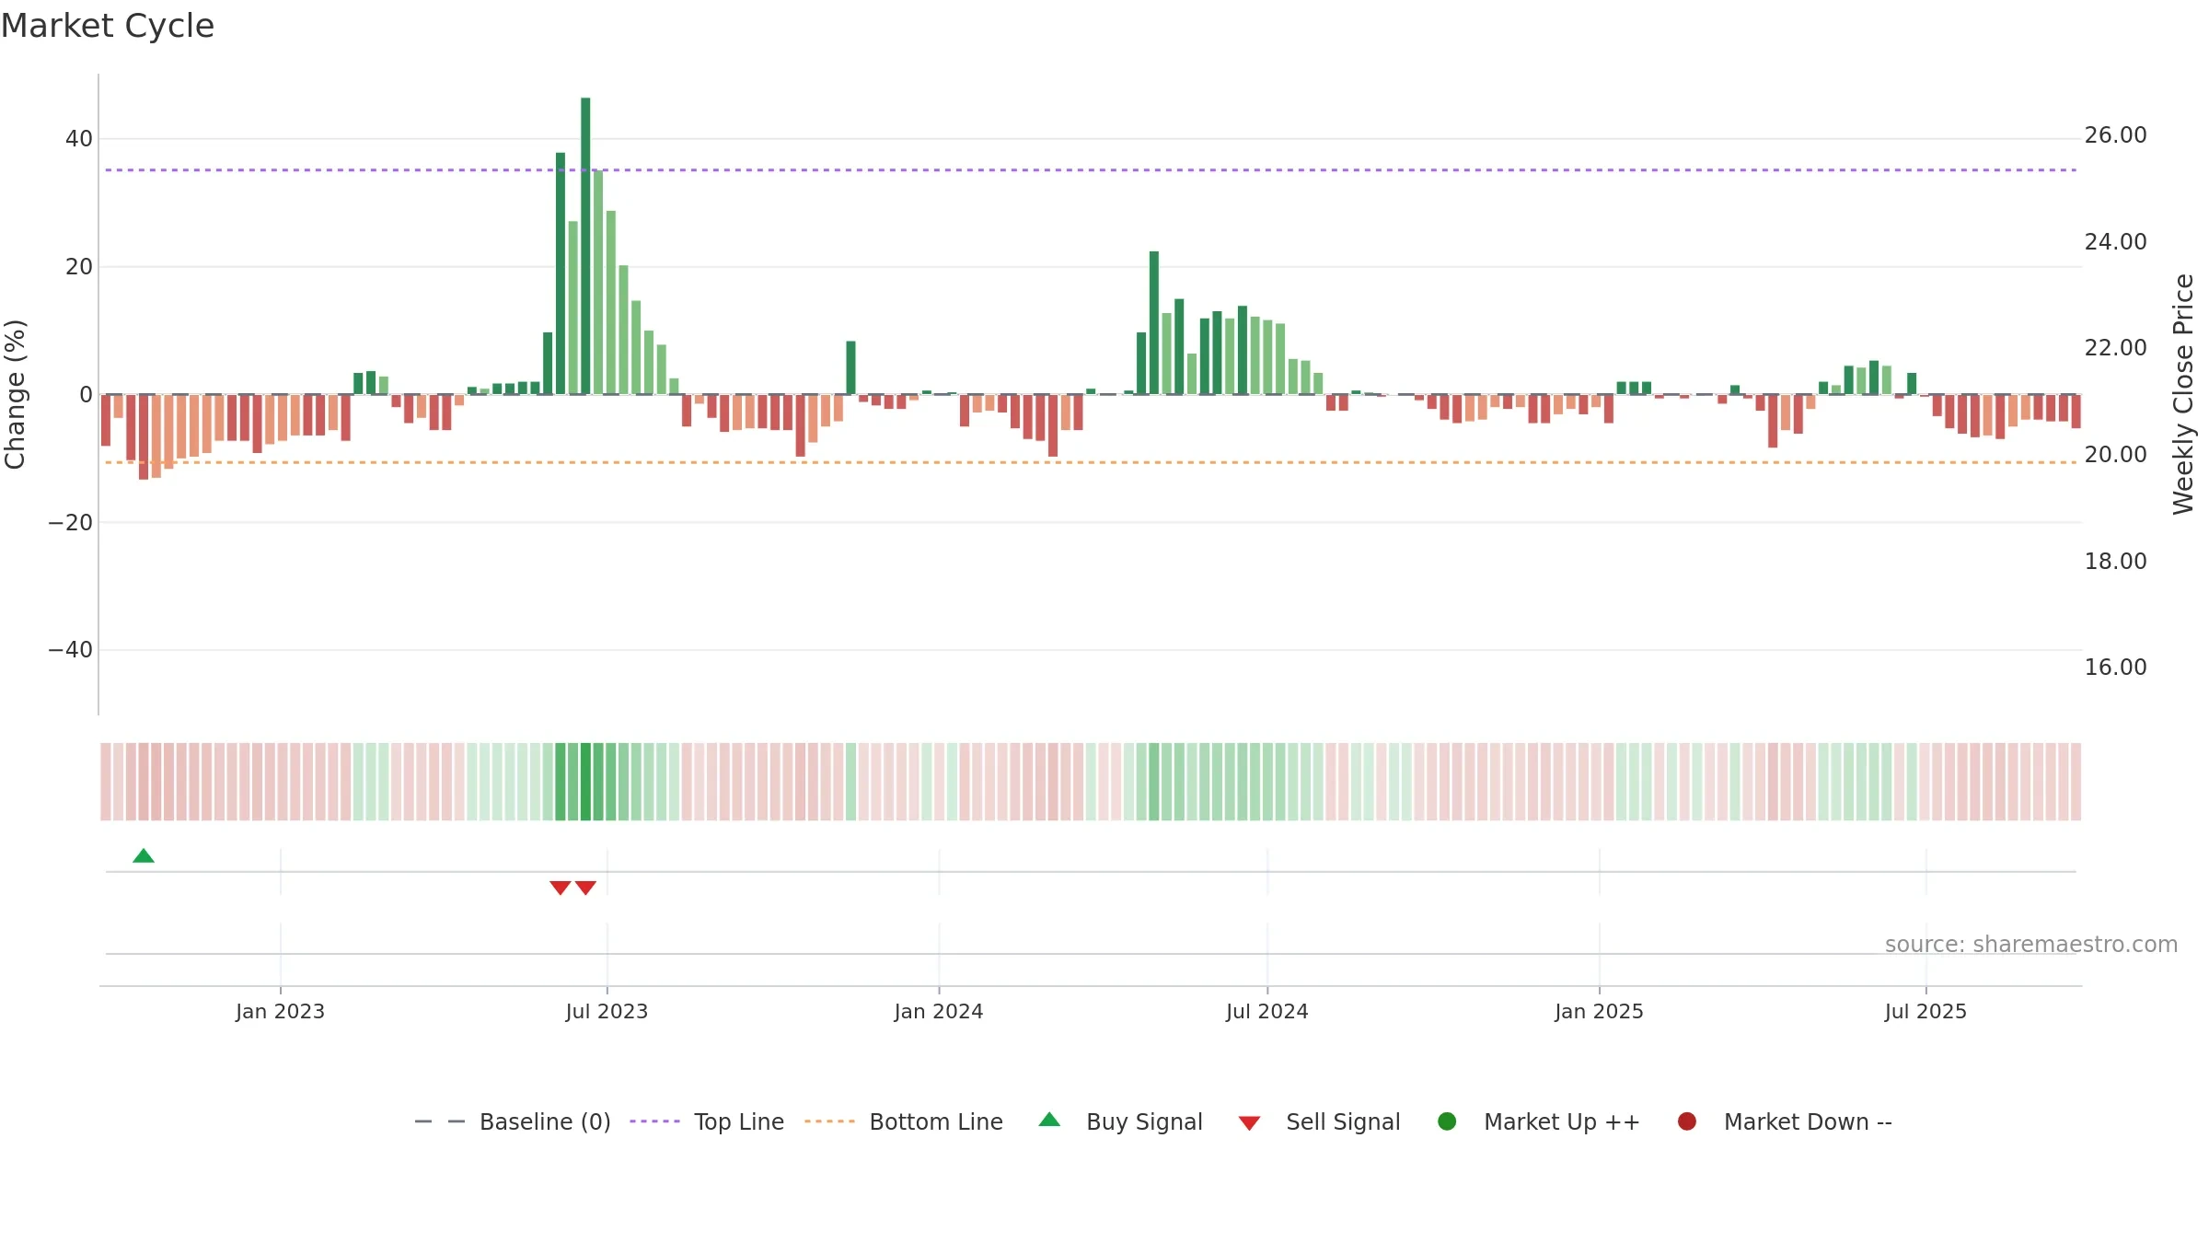This screenshot has height=1243, width=2209.
Task: Toggle the Market Down -- legend entry
Action: pyautogui.click(x=1785, y=1121)
